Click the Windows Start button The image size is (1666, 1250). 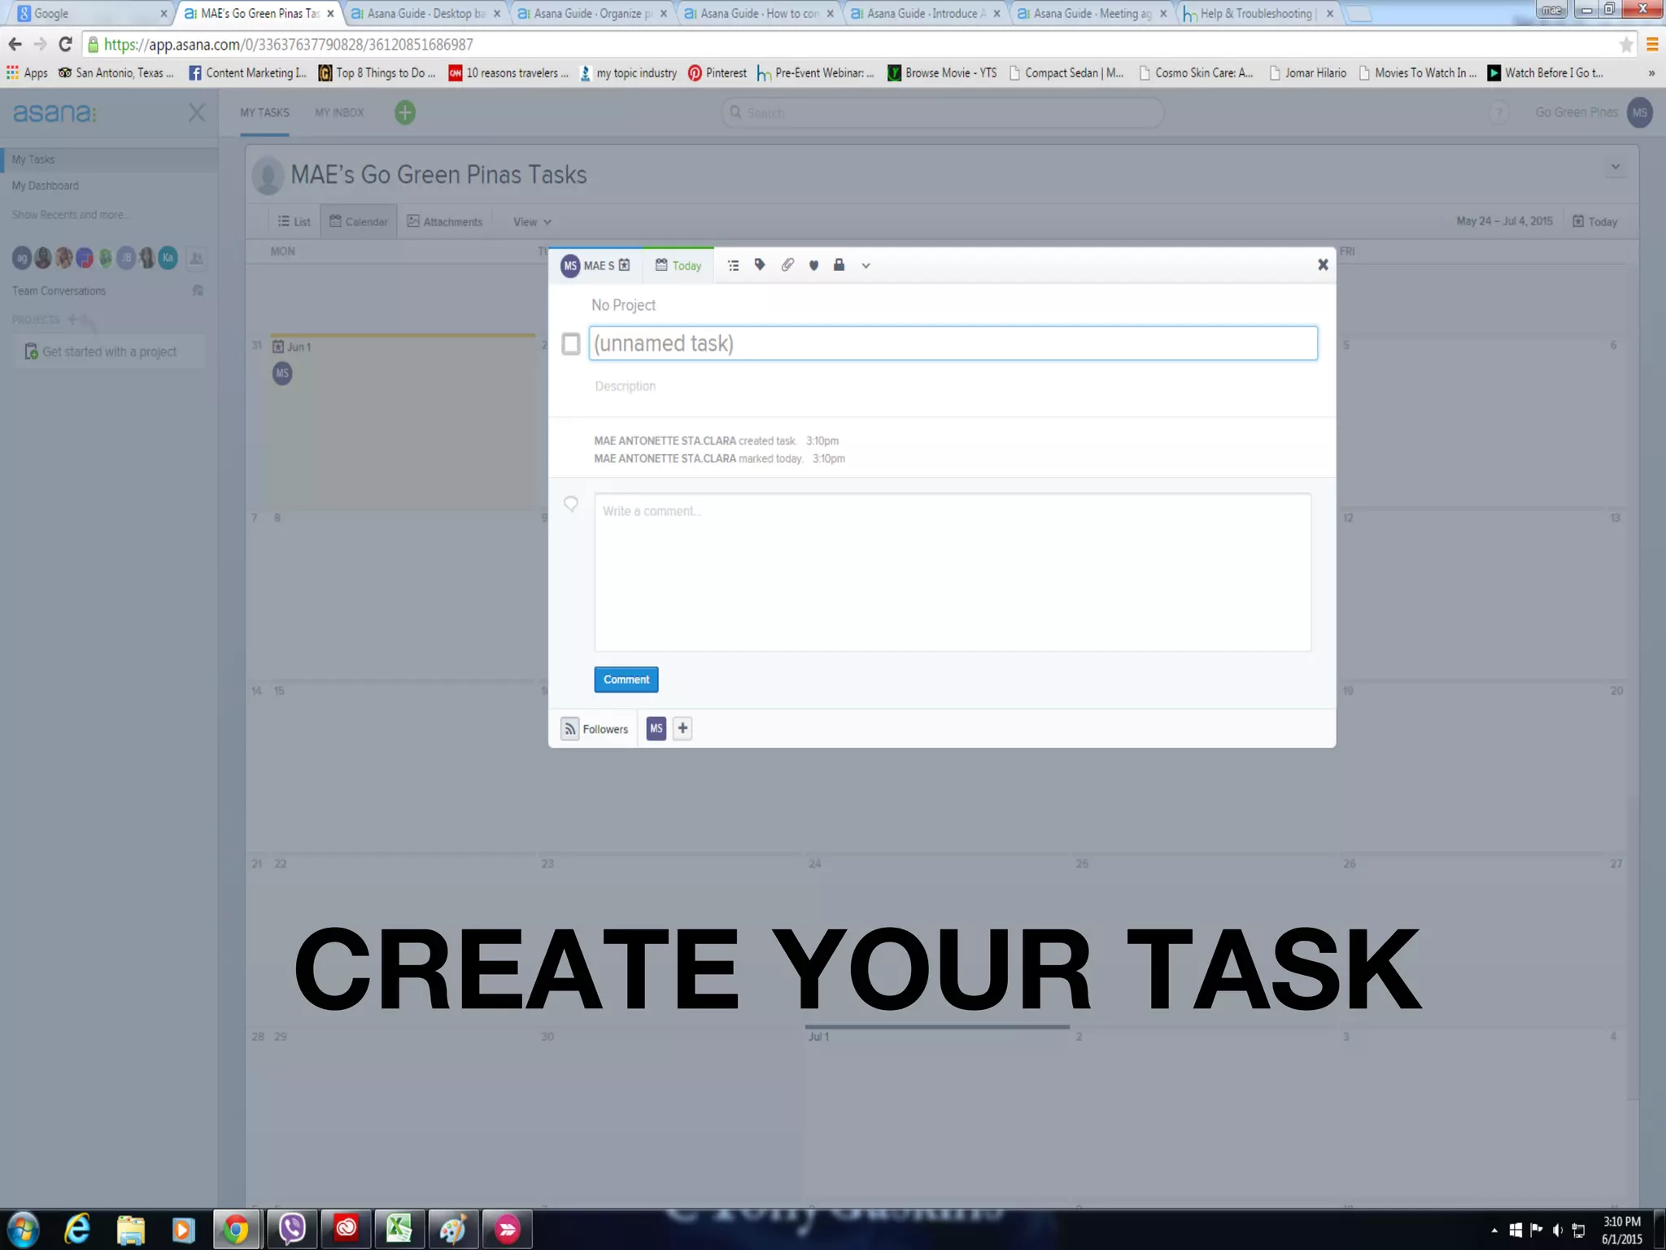click(x=23, y=1229)
